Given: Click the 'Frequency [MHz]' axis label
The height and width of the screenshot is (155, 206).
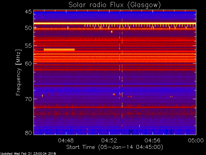Looking at the screenshot, I should (x=18, y=72).
